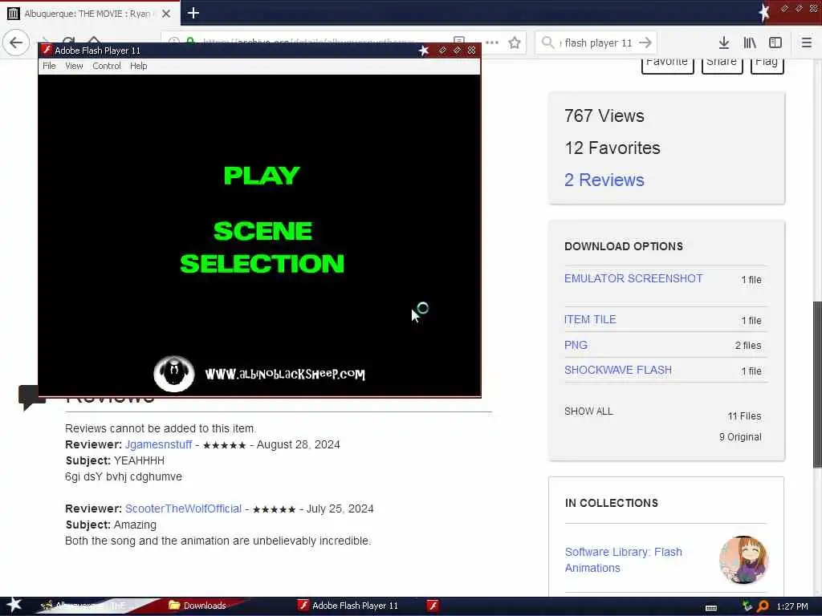
Task: Click the speech bubble reviews icon
Action: [x=32, y=398]
